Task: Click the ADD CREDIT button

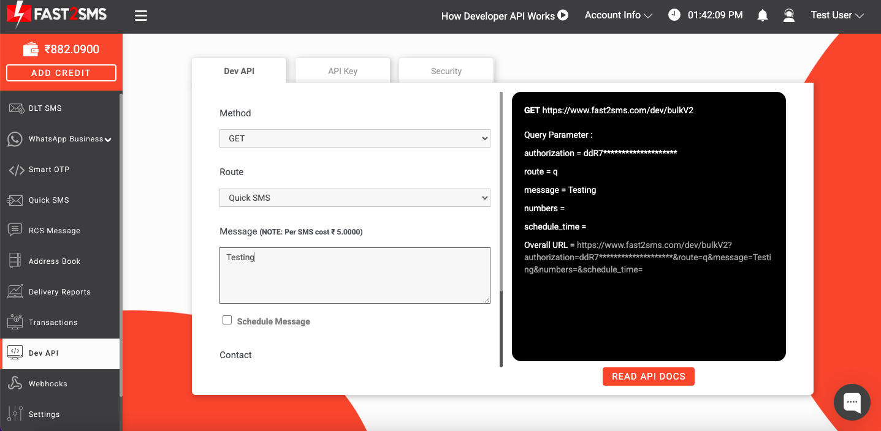Action: tap(61, 73)
